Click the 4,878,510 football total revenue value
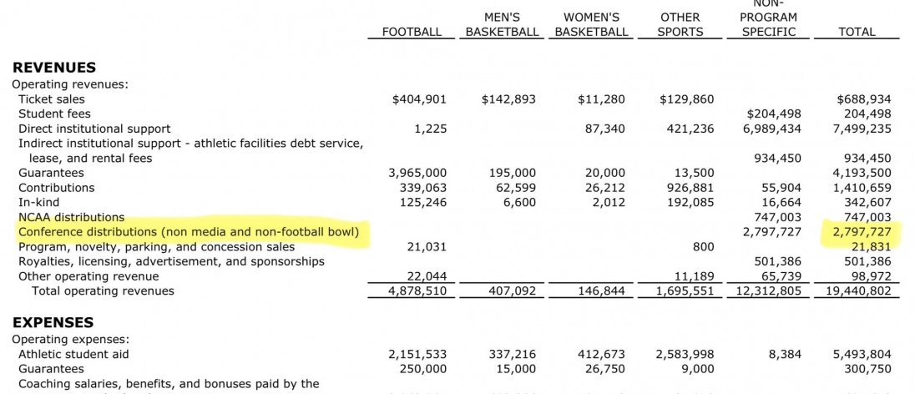The height and width of the screenshot is (394, 915). (x=418, y=291)
